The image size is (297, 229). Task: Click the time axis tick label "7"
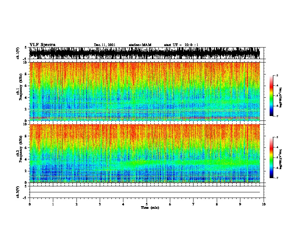pos(193,204)
